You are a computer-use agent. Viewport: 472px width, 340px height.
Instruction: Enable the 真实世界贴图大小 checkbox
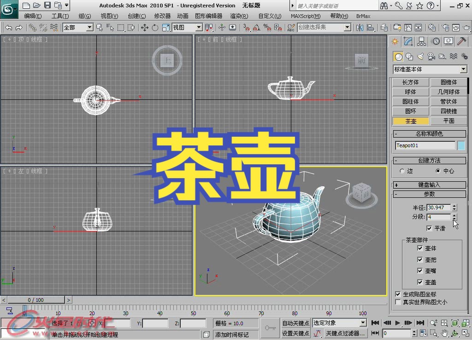click(x=397, y=301)
